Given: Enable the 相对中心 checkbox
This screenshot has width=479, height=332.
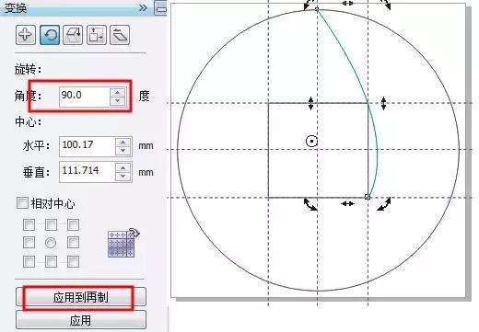Looking at the screenshot, I should (x=22, y=203).
